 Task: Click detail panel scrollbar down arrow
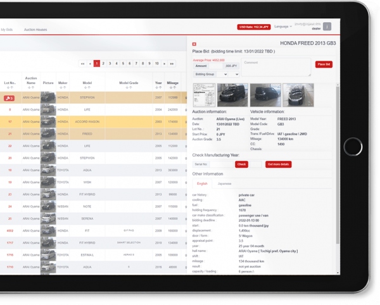(338, 273)
